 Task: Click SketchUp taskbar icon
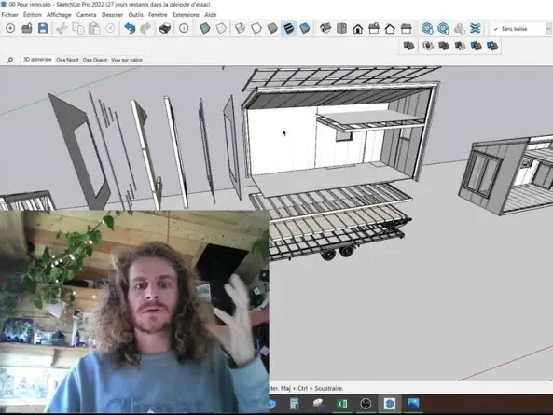point(390,404)
